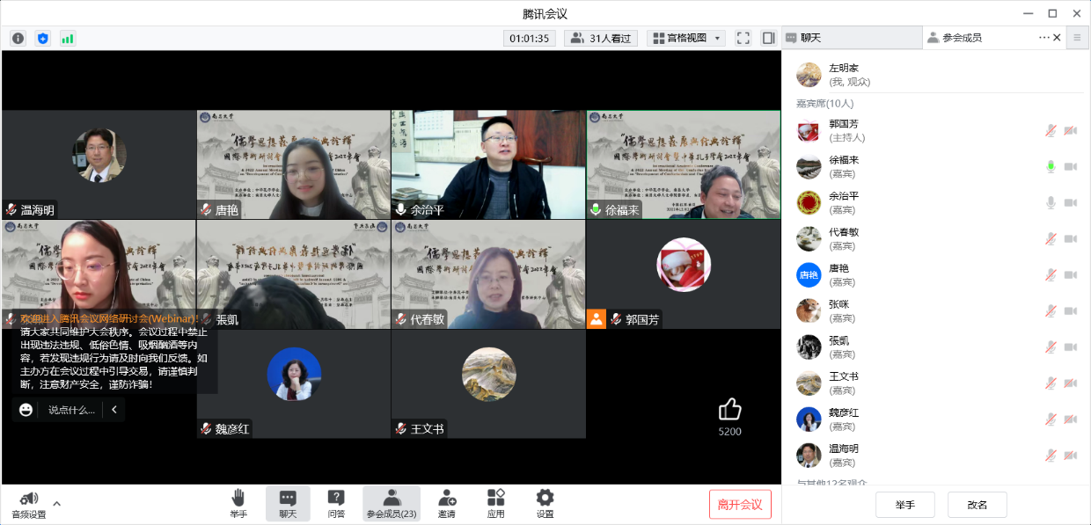Maximize the 腾讯会议 window
The image size is (1091, 525).
1052,13
